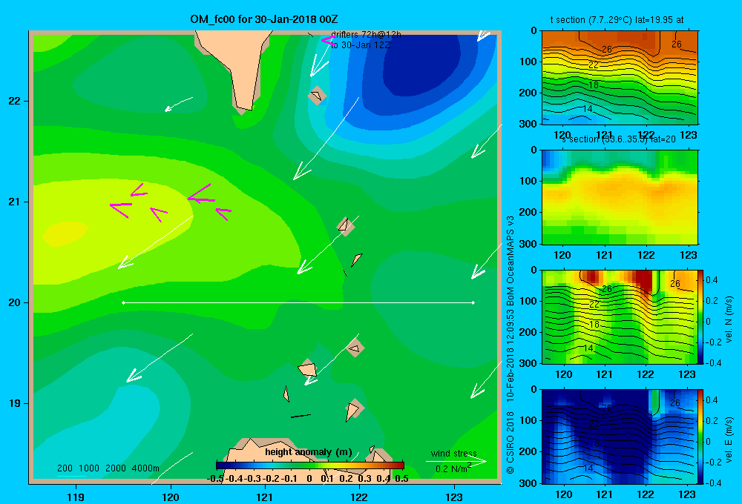
Task: Select the wind stress legend label
Action: 453,453
